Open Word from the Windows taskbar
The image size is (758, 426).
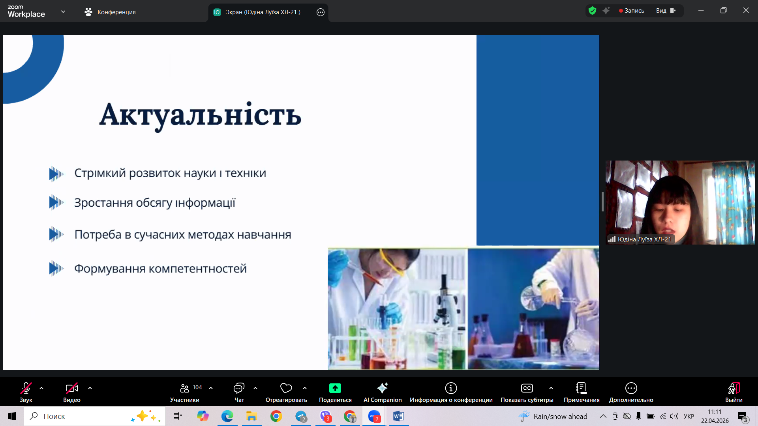point(398,416)
